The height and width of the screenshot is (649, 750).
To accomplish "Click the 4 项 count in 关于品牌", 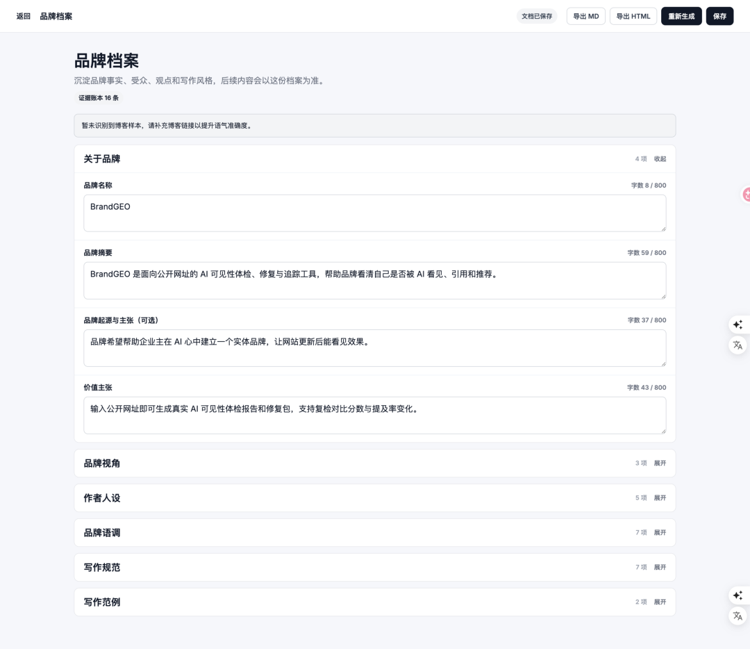I will [x=641, y=159].
